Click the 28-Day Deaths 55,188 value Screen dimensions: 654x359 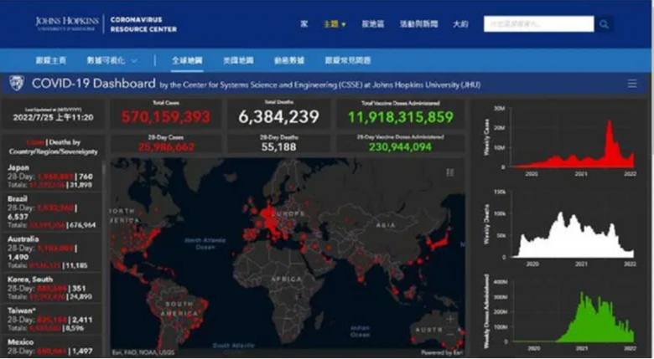pyautogui.click(x=278, y=147)
